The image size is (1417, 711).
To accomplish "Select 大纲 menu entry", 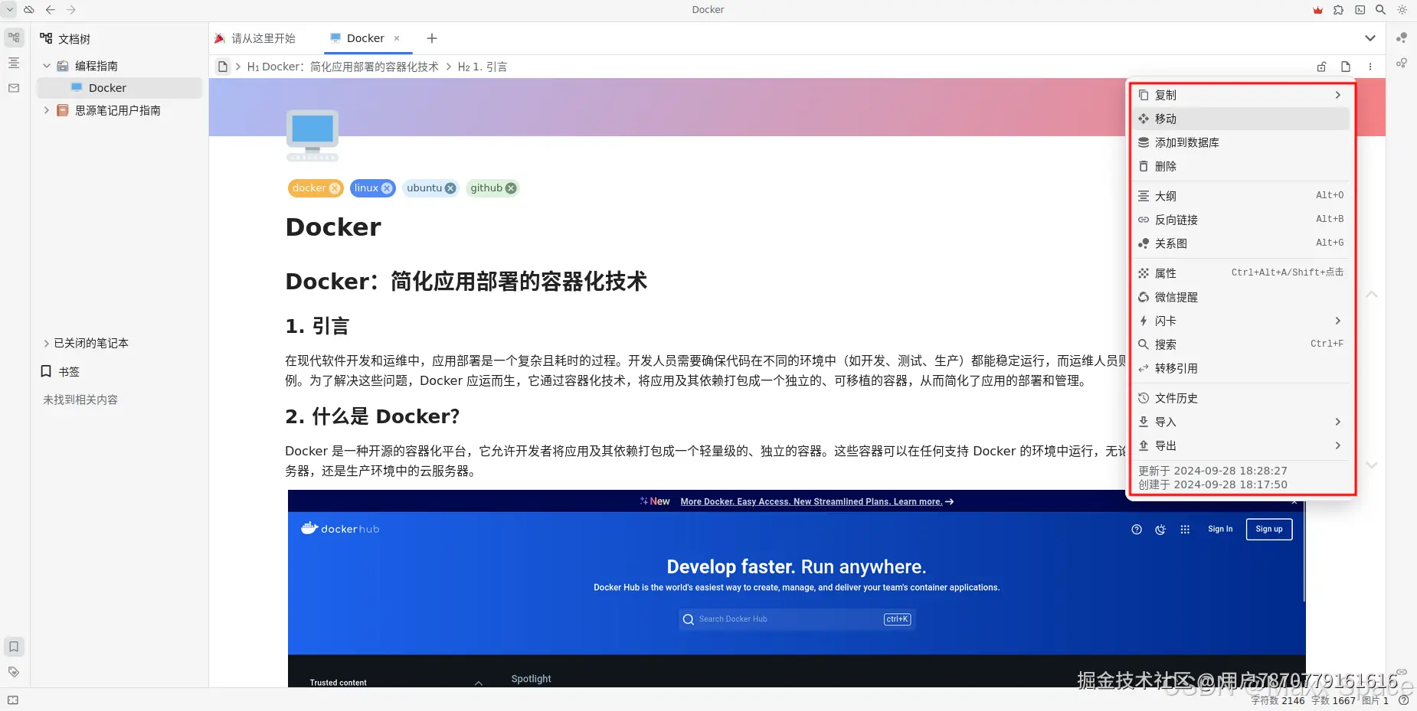I will 1241,196.
